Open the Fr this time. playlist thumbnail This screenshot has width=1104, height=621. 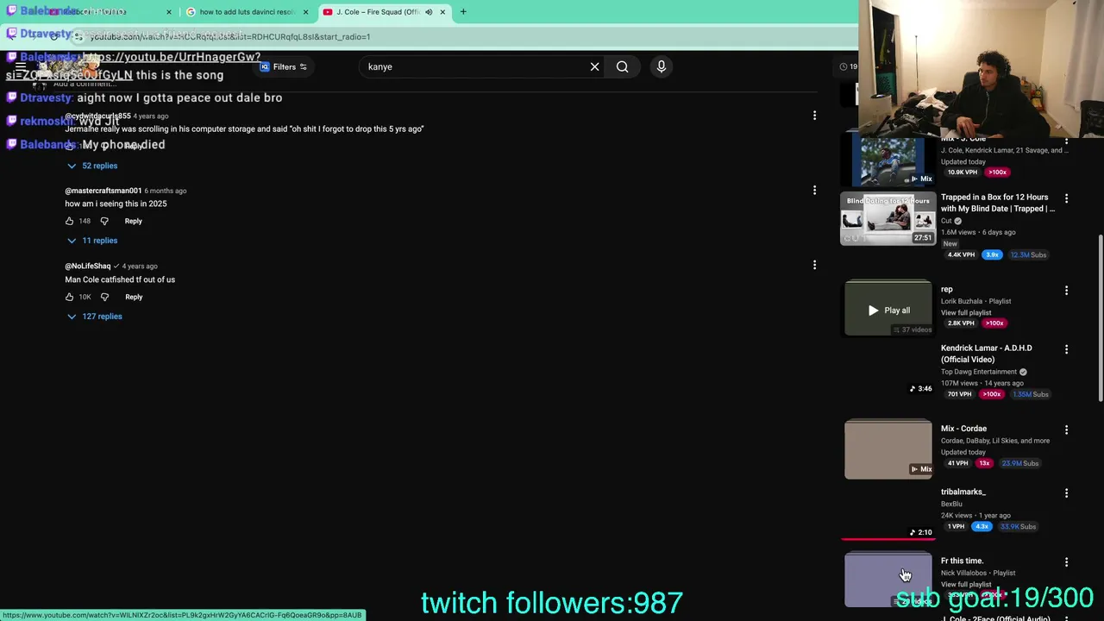point(888,580)
